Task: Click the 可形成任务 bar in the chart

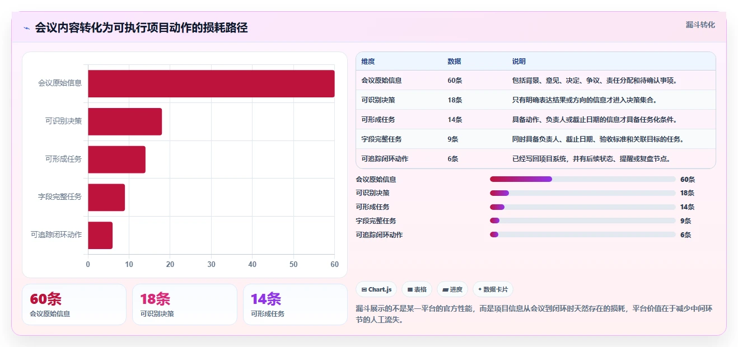Action: pyautogui.click(x=116, y=160)
